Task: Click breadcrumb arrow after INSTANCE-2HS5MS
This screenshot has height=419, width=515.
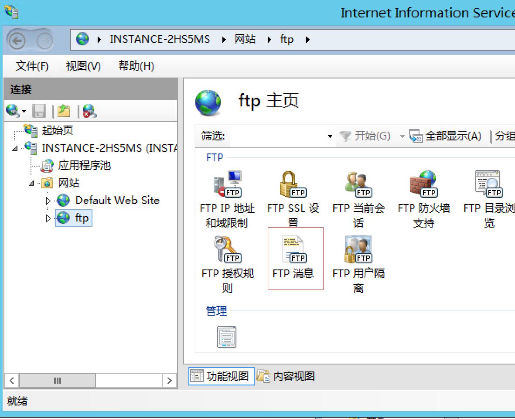Action: point(224,40)
